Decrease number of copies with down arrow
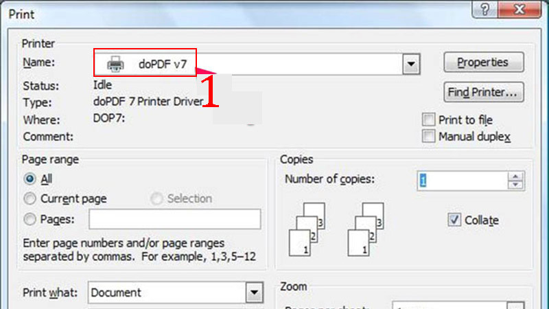The width and height of the screenshot is (549, 309). pyautogui.click(x=515, y=185)
